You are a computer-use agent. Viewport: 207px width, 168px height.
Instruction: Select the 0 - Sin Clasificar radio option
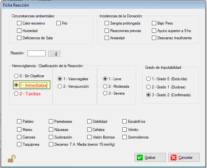pyautogui.click(x=16, y=76)
